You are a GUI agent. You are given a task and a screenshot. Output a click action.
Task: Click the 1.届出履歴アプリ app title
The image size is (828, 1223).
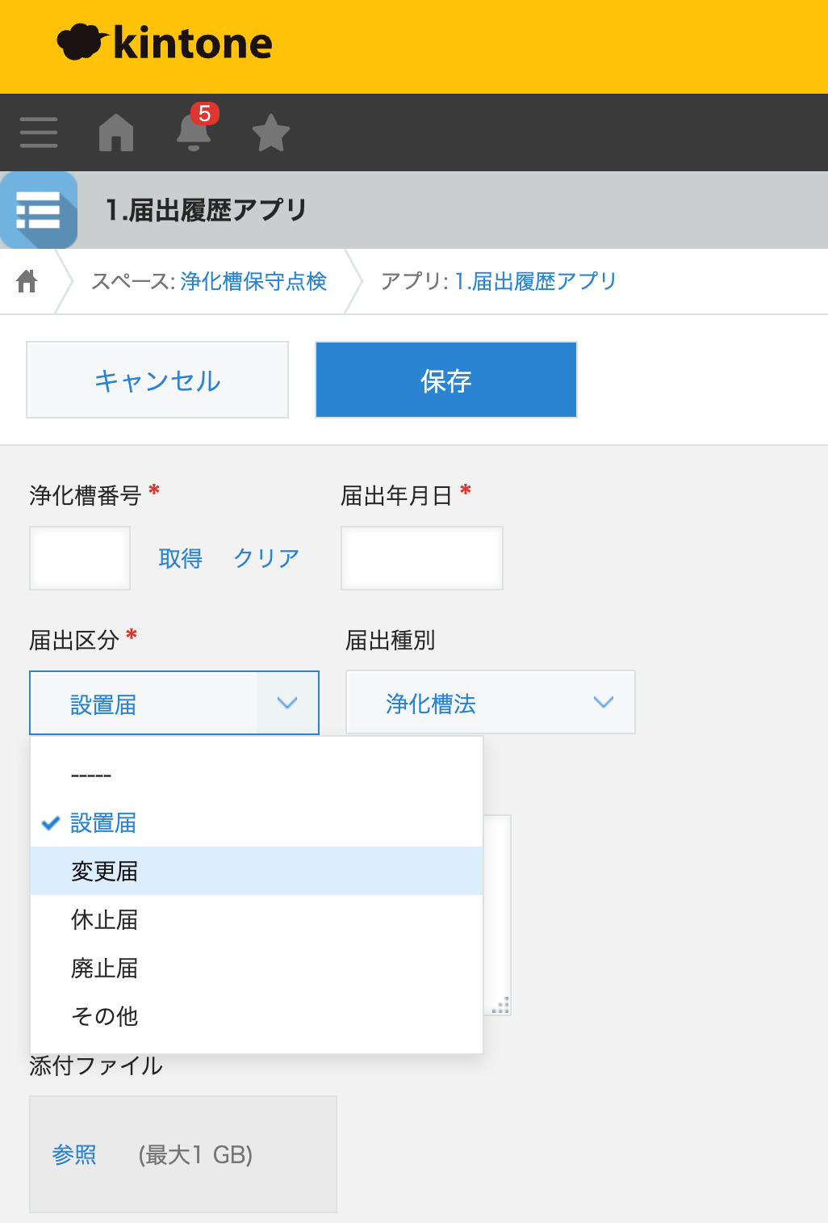[x=207, y=210]
